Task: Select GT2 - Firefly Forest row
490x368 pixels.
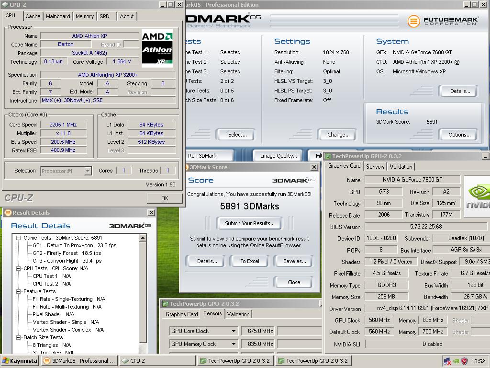Action: [x=67, y=253]
